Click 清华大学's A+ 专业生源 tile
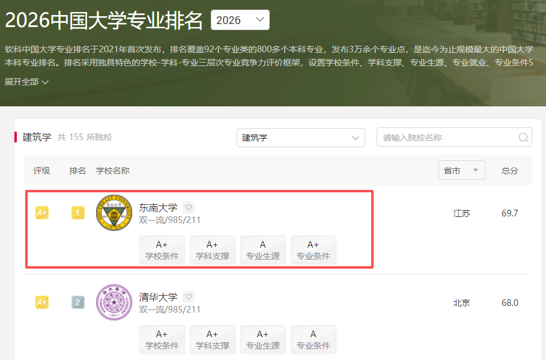Screen dimensions: 546x360 263,340
